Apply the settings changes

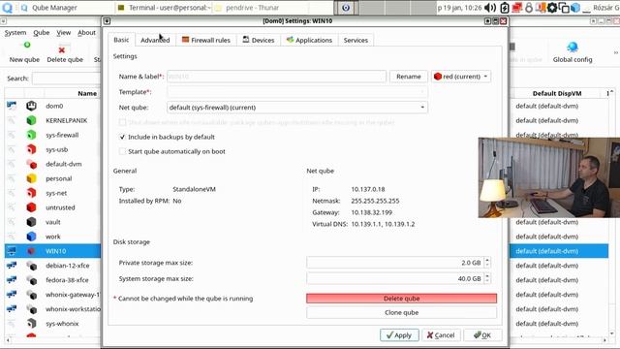coord(399,335)
